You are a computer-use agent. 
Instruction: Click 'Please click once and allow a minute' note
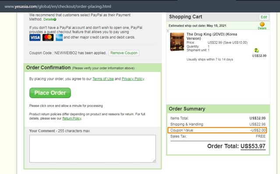pos(66,106)
